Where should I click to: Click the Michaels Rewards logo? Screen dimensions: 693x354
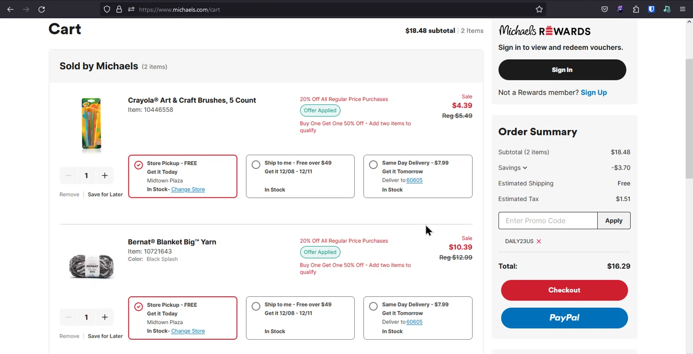545,31
